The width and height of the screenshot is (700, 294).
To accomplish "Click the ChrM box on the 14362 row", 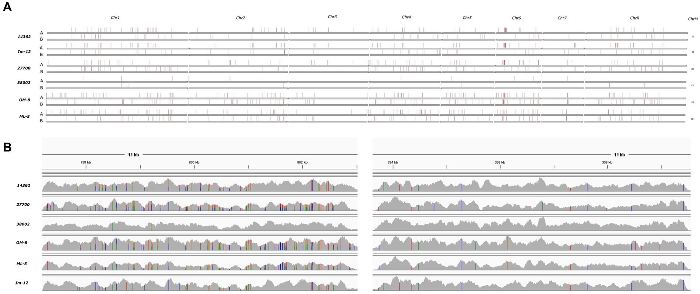I will pyautogui.click(x=693, y=36).
